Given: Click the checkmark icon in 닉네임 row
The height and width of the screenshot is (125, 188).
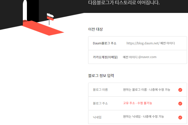Looking at the screenshot, I should point(180,117).
